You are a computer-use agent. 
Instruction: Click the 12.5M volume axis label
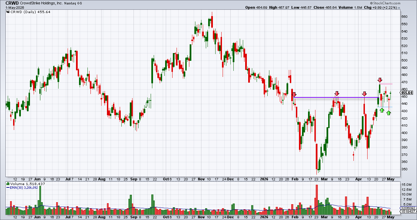[x=406, y=189]
